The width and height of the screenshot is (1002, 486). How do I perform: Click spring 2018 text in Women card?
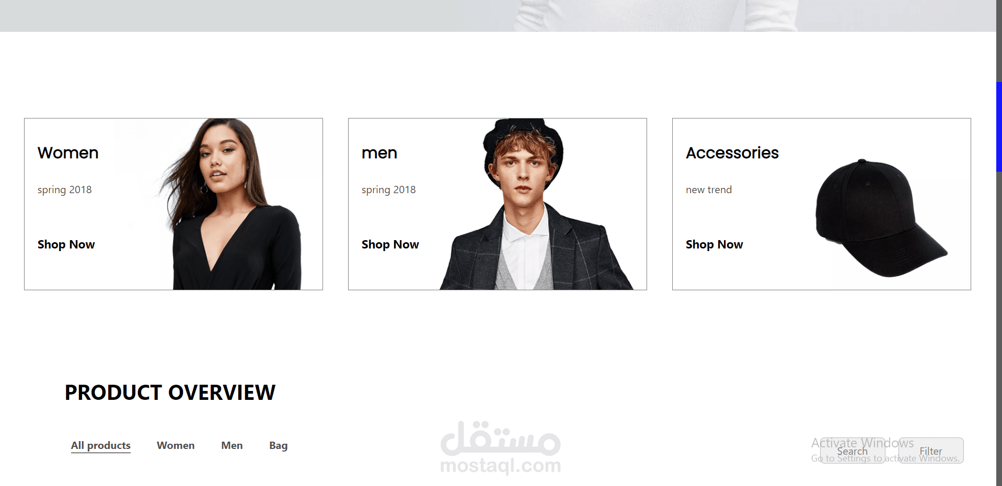coord(65,189)
